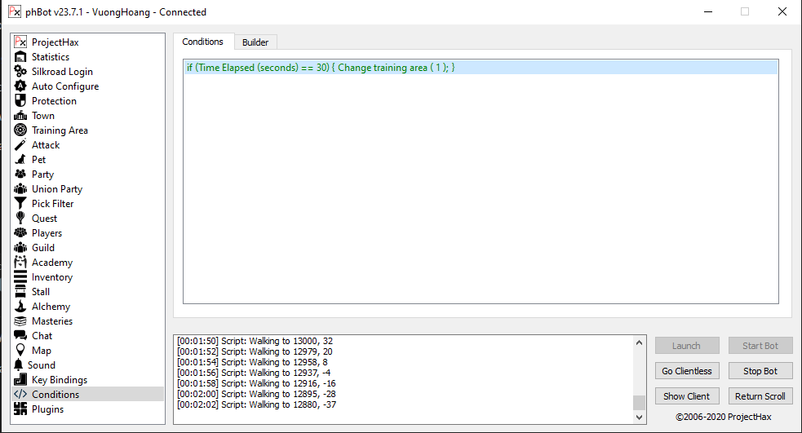The image size is (802, 433).
Task: Open Silkroad Login in the sidebar
Action: 62,72
